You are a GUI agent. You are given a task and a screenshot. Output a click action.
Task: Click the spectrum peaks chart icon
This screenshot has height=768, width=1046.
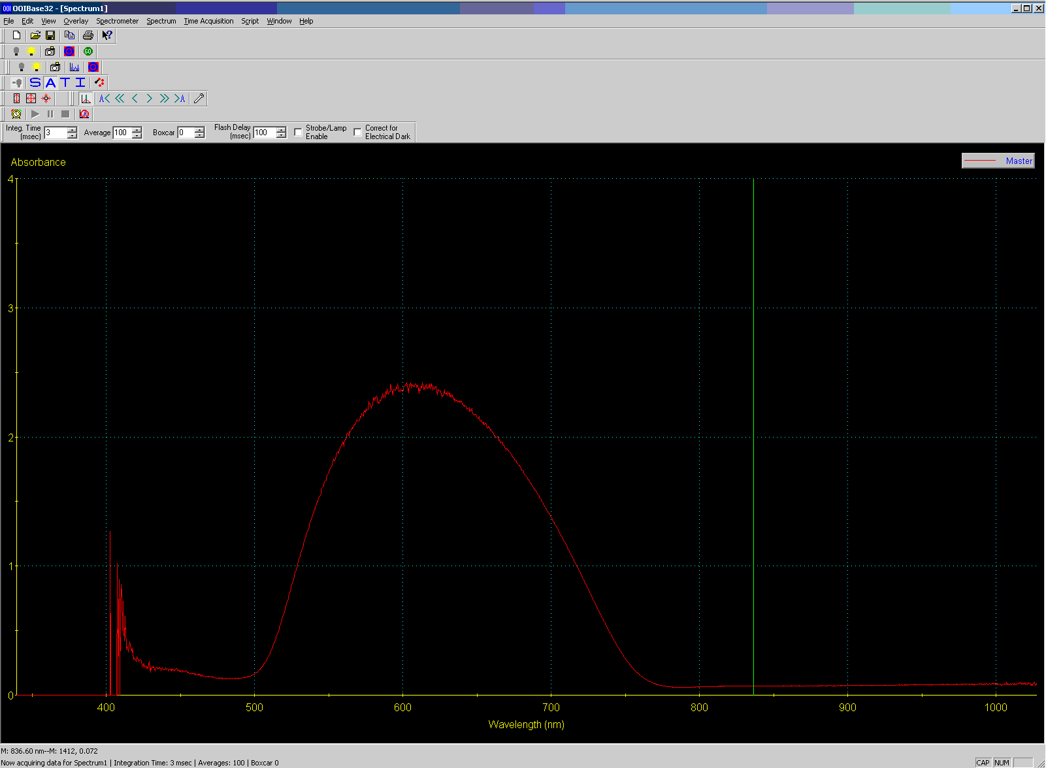[x=74, y=67]
